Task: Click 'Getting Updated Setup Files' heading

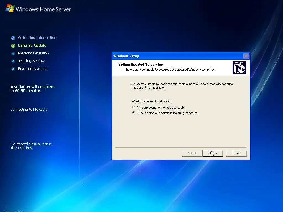Action: click(140, 65)
